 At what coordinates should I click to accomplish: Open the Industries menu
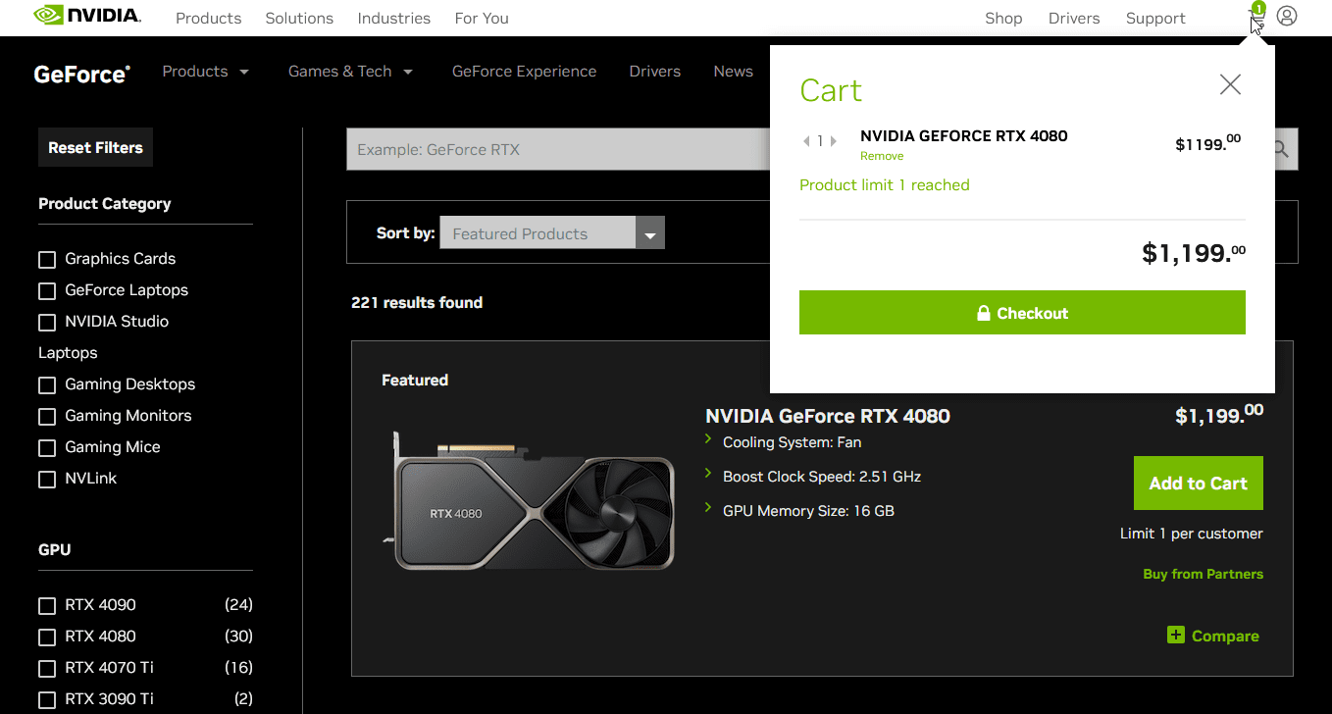coord(393,18)
